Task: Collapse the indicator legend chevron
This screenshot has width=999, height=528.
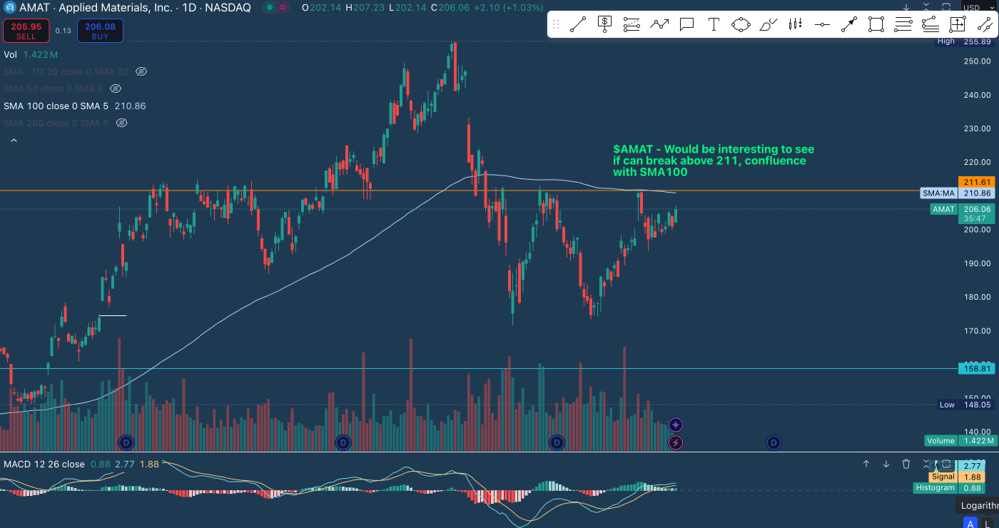Action: coord(13,141)
